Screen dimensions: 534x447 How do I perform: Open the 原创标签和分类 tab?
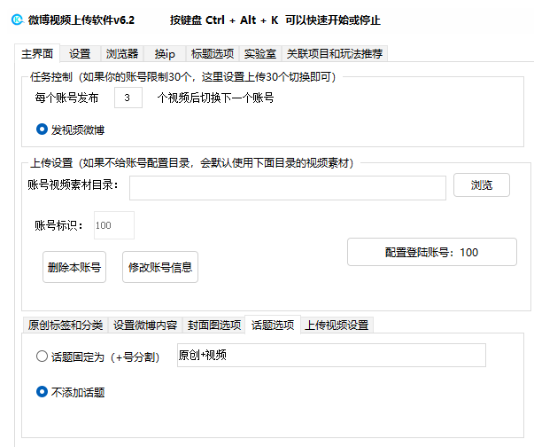[x=66, y=325]
